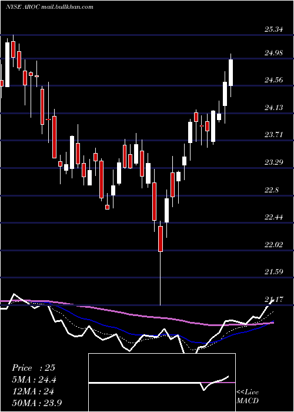
Task: Click the Price : 25 readout
Action: pyautogui.click(x=34, y=368)
